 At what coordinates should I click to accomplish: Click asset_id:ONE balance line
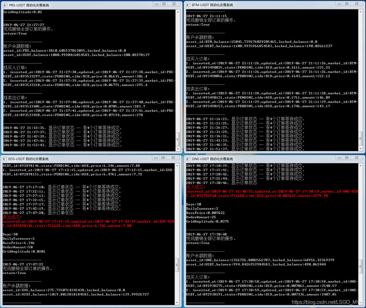(x=260, y=260)
